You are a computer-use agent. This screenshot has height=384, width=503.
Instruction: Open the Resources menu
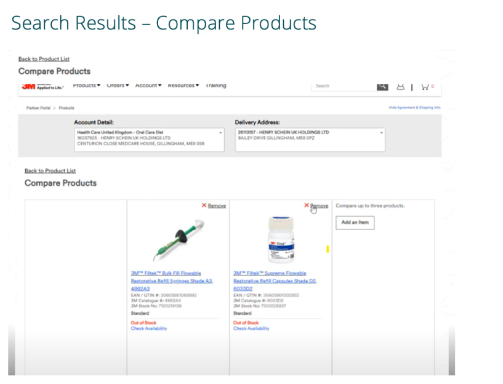pyautogui.click(x=183, y=86)
